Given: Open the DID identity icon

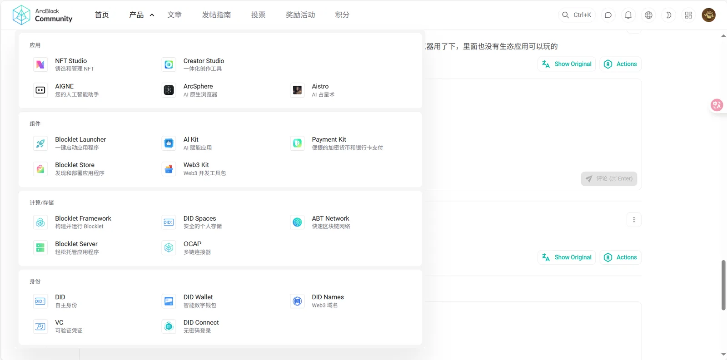Looking at the screenshot, I should click(40, 301).
